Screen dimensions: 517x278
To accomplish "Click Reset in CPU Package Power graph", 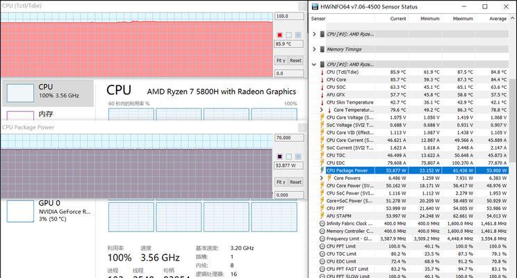I will (x=295, y=182).
